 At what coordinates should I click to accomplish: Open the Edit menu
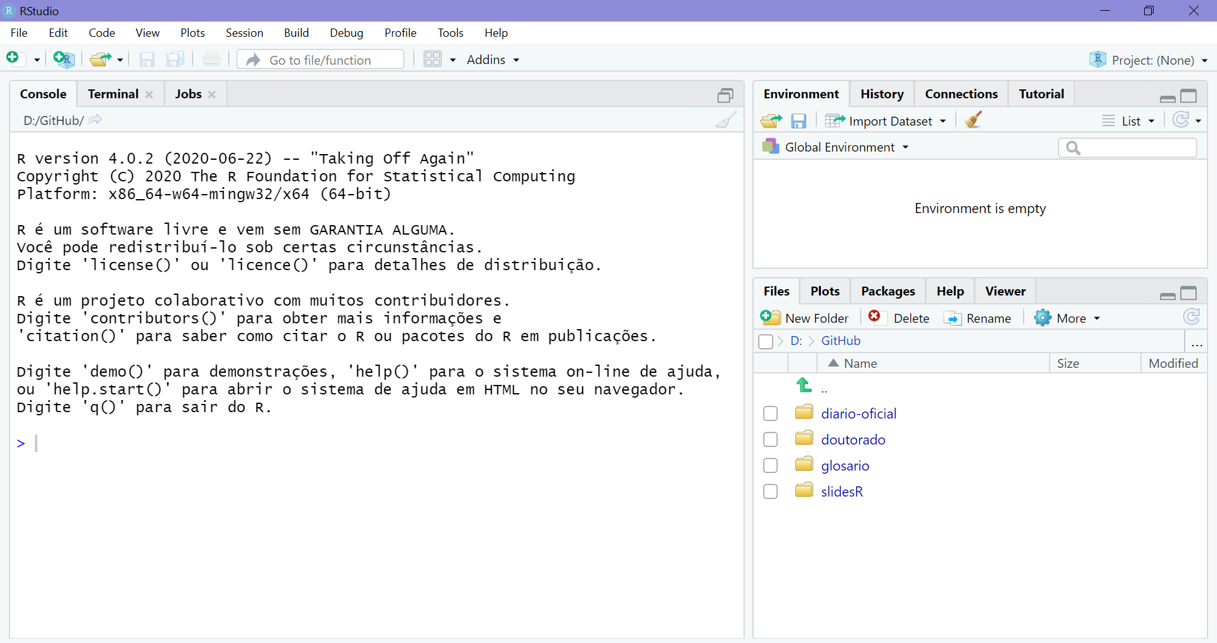coord(58,32)
